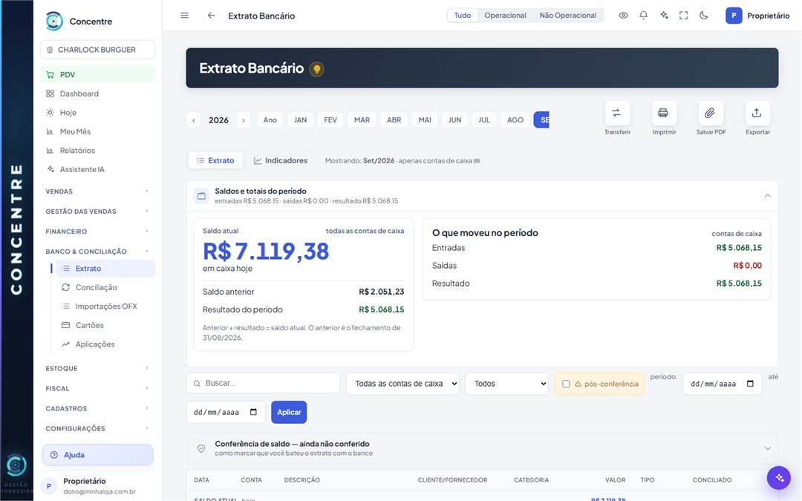Viewport: 802px width, 501px height.
Task: Click the sparkle AI icon in header
Action: 664,16
